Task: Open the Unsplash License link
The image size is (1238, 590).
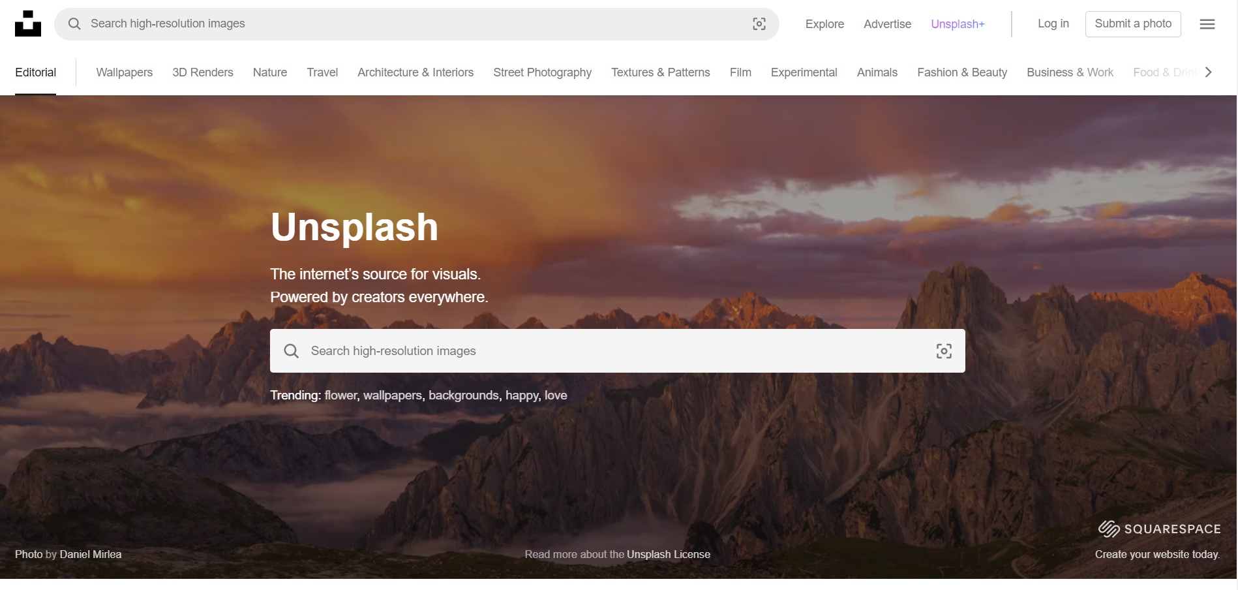Action: [x=669, y=554]
